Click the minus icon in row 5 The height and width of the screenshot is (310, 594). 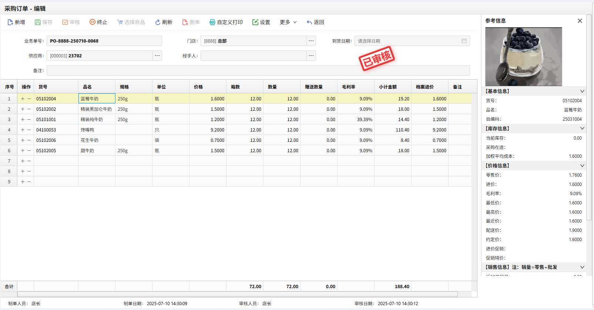pos(29,140)
